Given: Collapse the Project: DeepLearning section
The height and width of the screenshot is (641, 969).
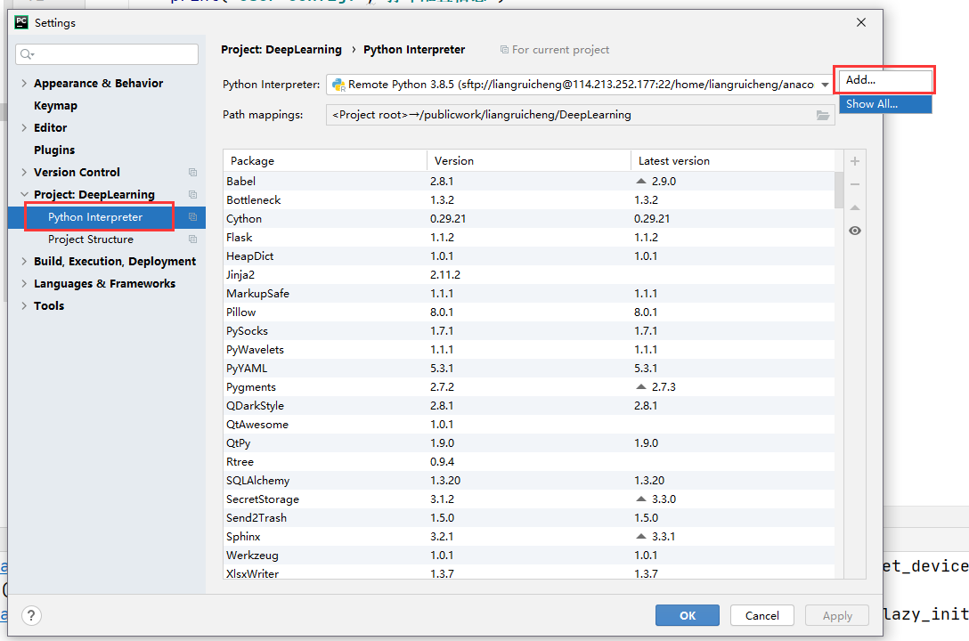Looking at the screenshot, I should coord(24,194).
